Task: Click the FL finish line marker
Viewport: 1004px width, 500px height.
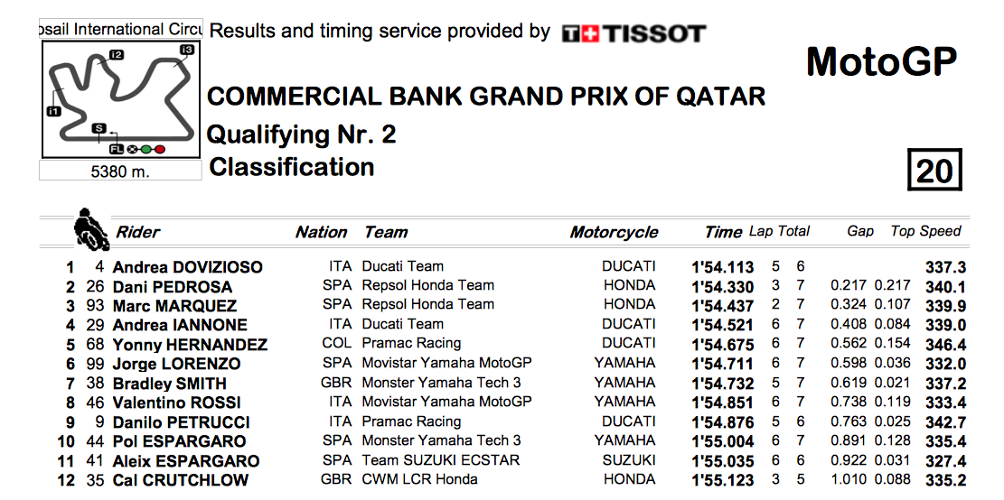Action: tap(117, 150)
